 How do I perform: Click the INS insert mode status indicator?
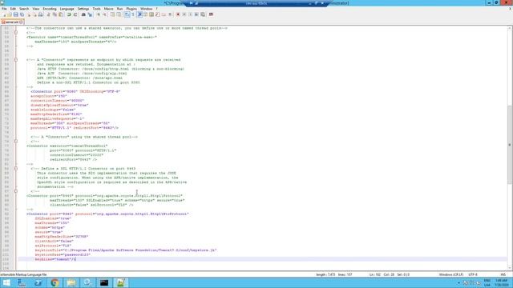tap(503, 274)
